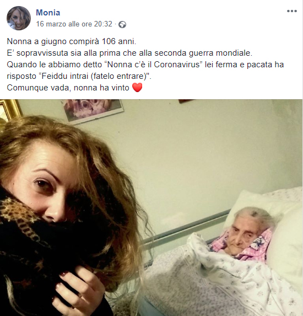303x316 pixels.
Task: Click the red heart emoji in the post
Action: (x=137, y=88)
